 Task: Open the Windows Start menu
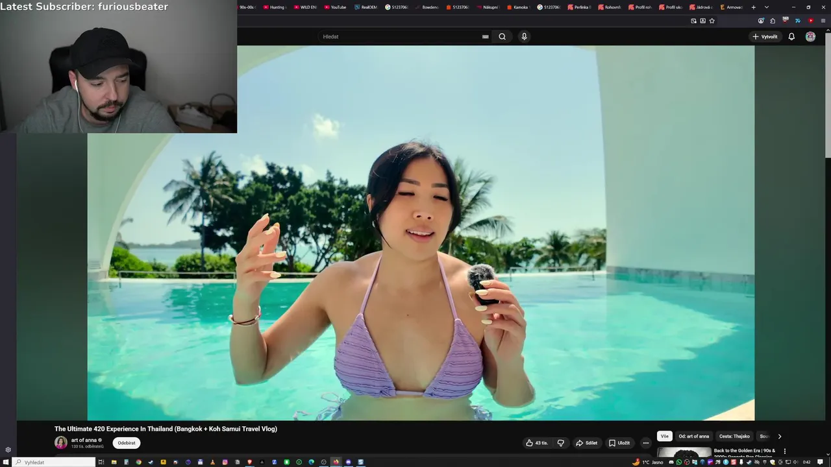click(5, 462)
